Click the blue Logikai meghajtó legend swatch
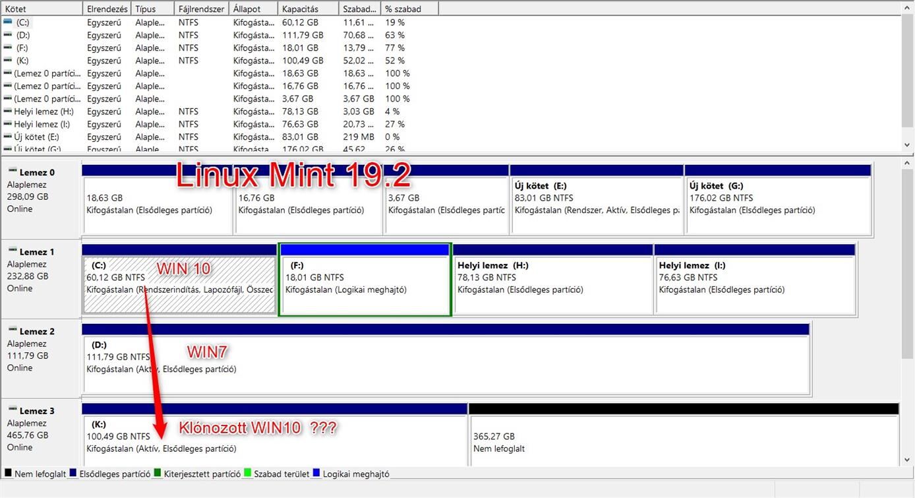915x498 pixels. (x=316, y=474)
